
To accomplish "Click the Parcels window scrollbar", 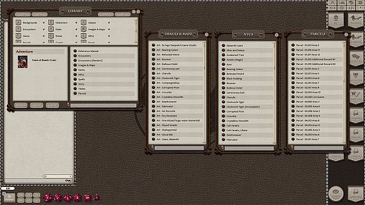I will 344,92.
